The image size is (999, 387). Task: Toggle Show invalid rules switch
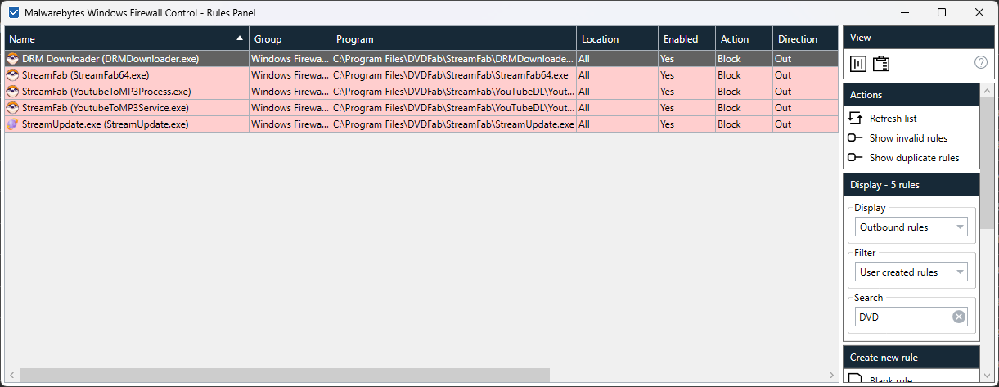(x=856, y=138)
